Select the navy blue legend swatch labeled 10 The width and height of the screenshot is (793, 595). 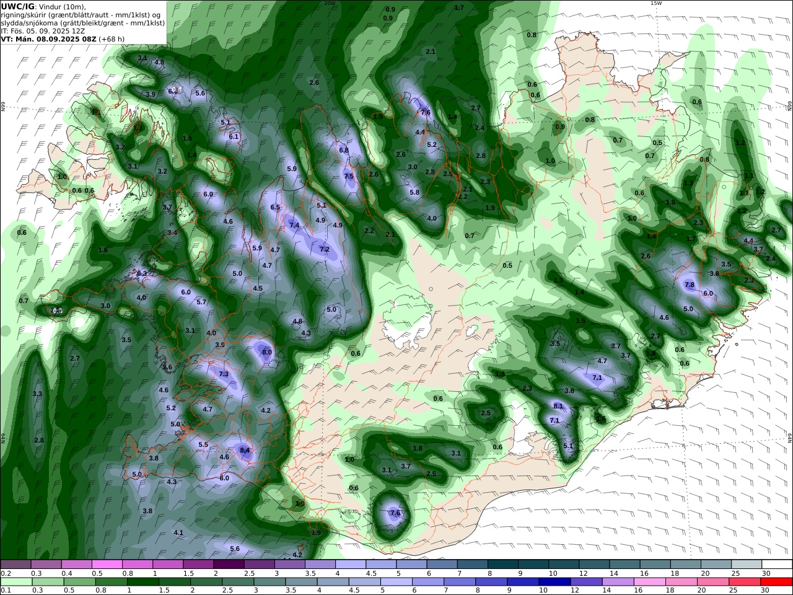[554, 582]
